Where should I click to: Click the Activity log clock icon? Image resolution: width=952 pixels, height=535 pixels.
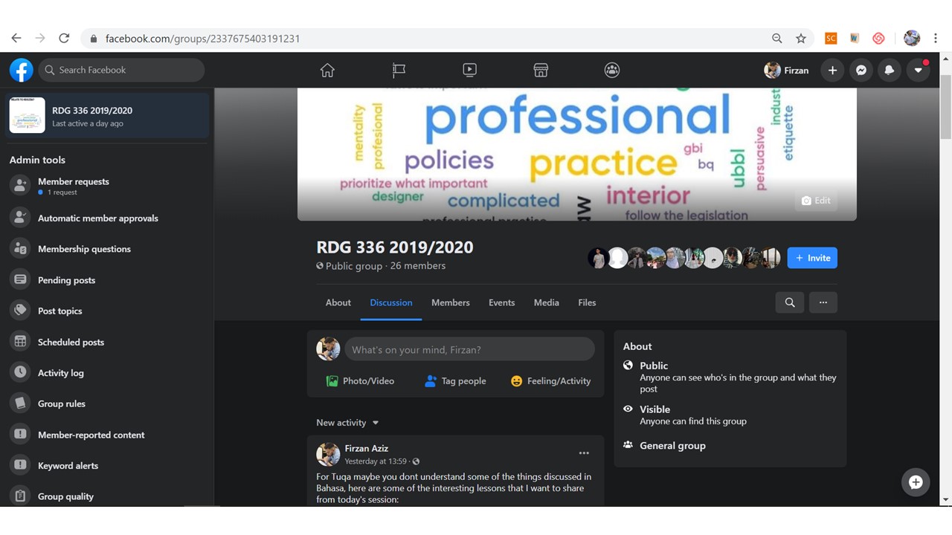coord(20,373)
